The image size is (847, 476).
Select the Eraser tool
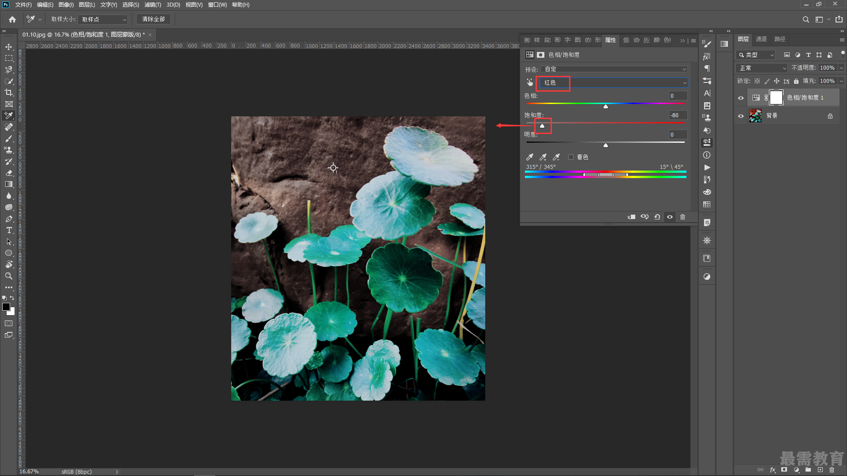(9, 173)
